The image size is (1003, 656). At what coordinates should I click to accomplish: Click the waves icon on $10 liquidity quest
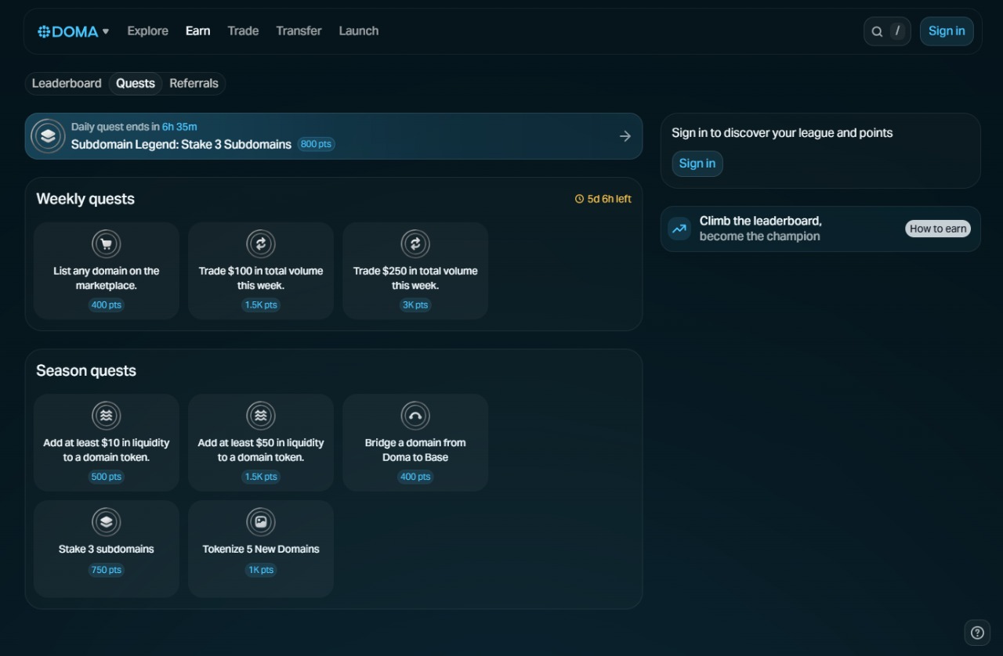[x=107, y=416]
